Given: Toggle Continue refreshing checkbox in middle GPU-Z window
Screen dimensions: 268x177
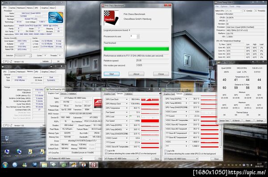Looking at the screenshot, I should click(x=106, y=154).
